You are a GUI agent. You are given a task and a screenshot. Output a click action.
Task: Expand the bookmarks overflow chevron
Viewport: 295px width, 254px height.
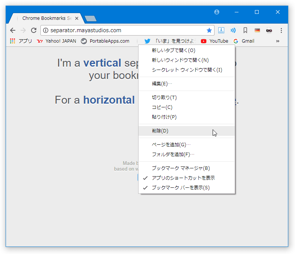pos(278,41)
